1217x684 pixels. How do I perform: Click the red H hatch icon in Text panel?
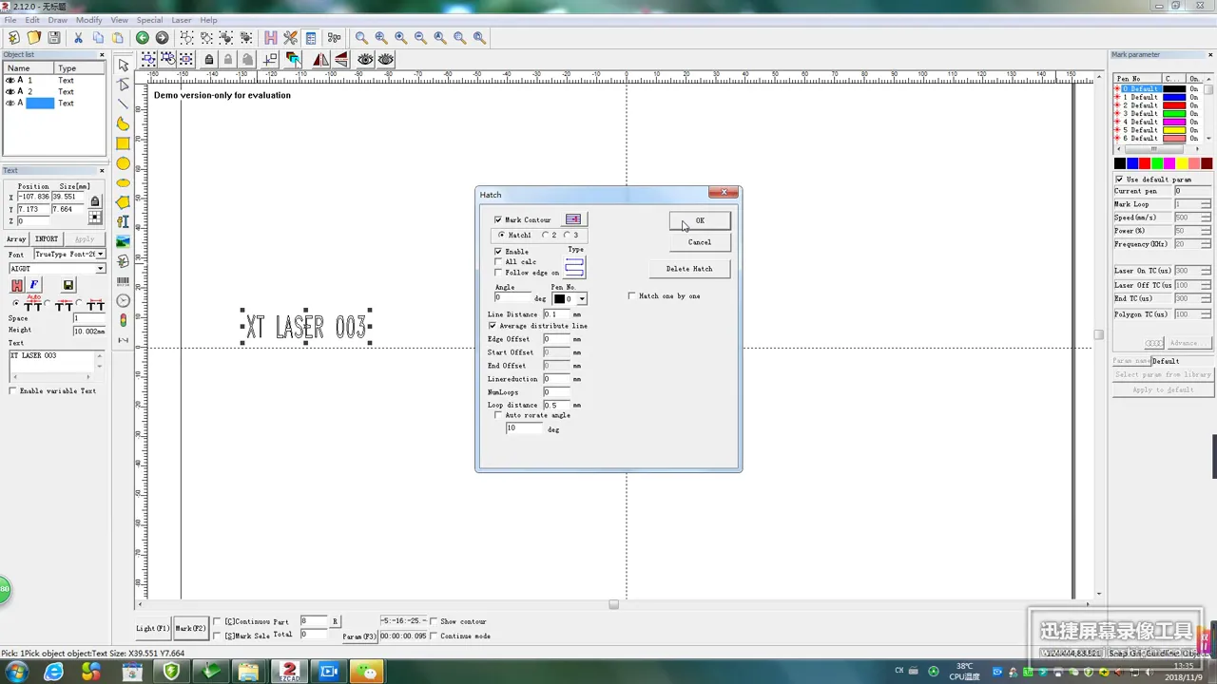pos(17,285)
